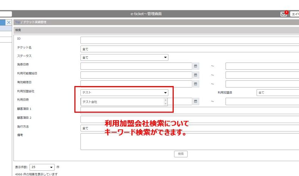Open calendar picker for 利用日時 start date
Image resolution: width=299 pixels, height=176 pixels.
click(195, 102)
